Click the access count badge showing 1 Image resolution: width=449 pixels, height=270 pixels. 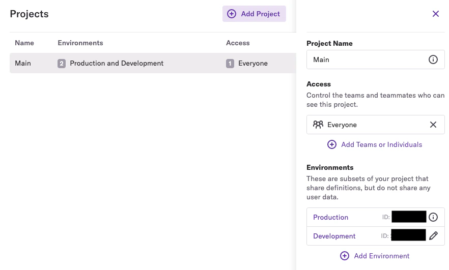pyautogui.click(x=230, y=63)
